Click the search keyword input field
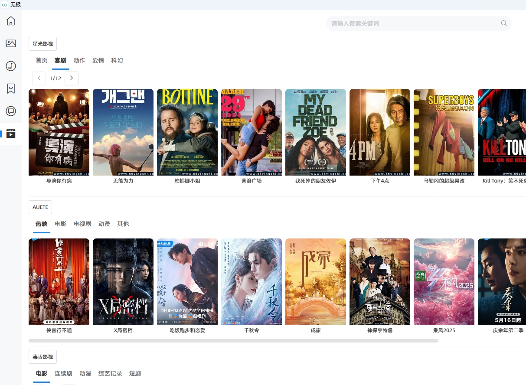 point(412,23)
